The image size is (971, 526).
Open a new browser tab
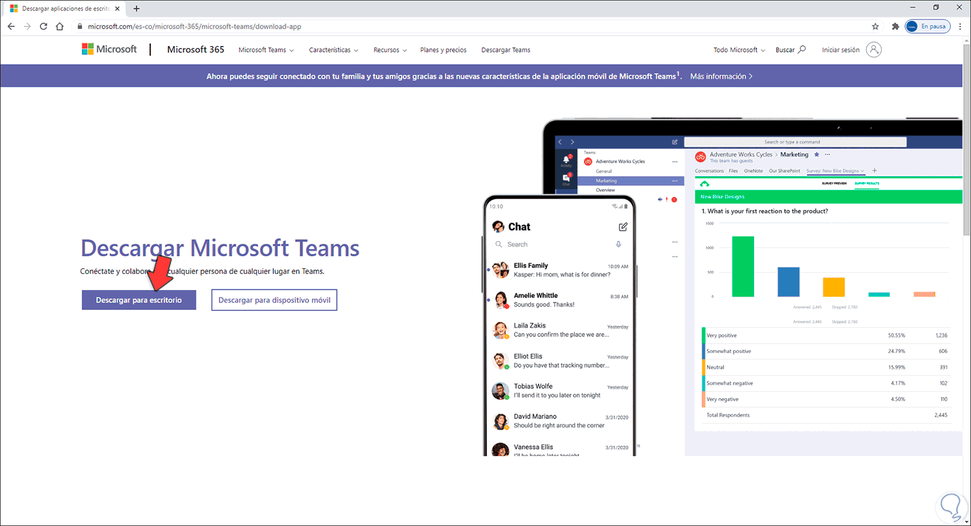click(x=136, y=9)
